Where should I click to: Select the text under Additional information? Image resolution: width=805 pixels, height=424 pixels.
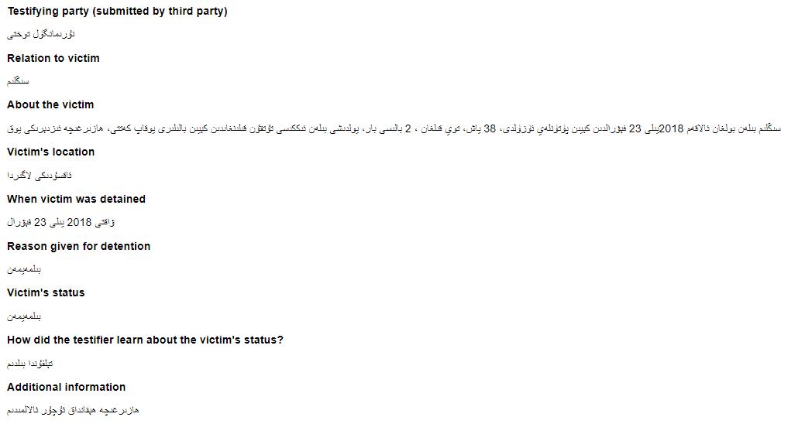point(73,410)
